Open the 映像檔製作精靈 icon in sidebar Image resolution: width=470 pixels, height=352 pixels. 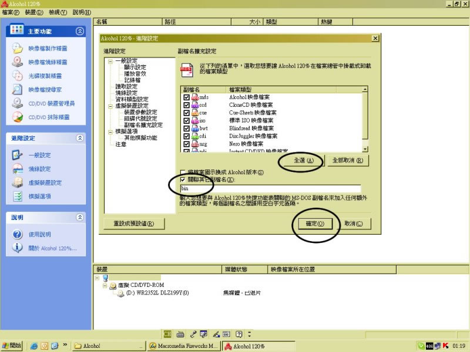click(18, 49)
